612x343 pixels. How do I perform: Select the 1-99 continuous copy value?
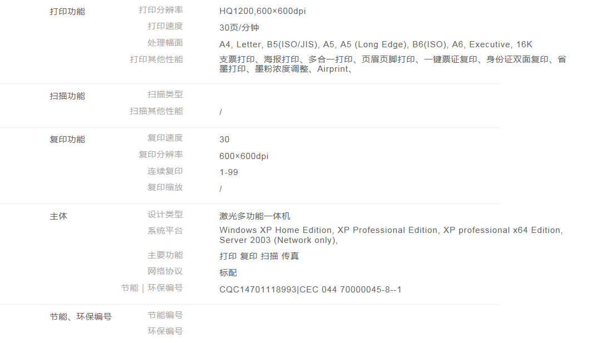(x=229, y=172)
